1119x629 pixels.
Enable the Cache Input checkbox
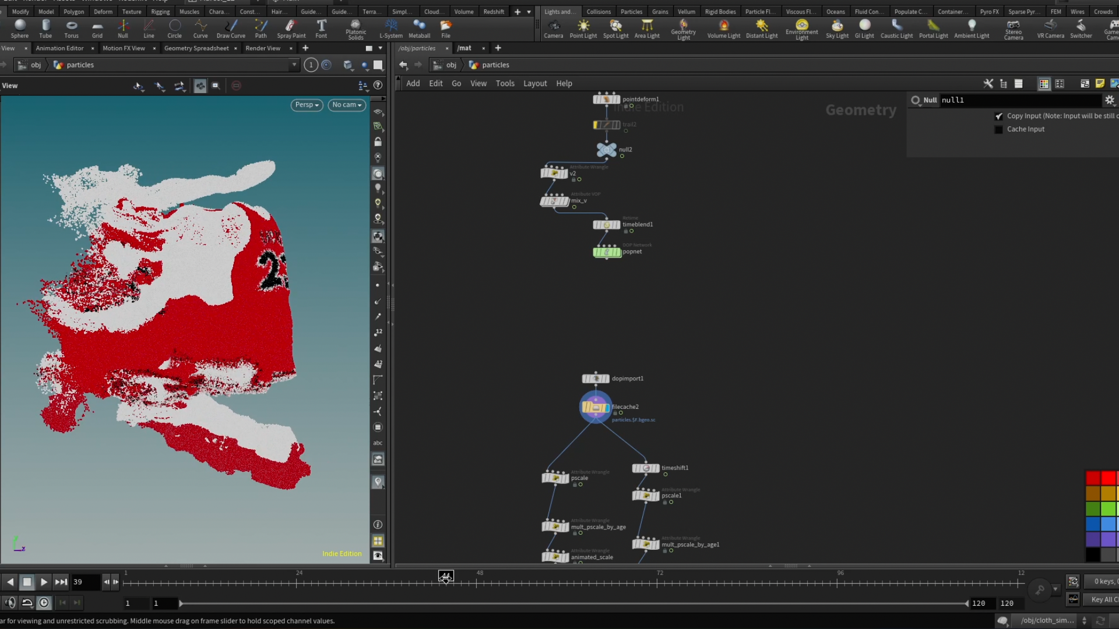pos(999,129)
